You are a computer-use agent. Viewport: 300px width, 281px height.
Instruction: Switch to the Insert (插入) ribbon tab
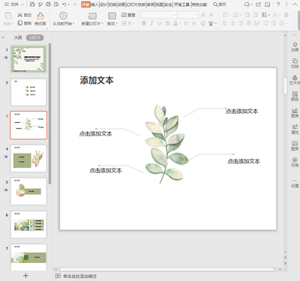pyautogui.click(x=94, y=4)
